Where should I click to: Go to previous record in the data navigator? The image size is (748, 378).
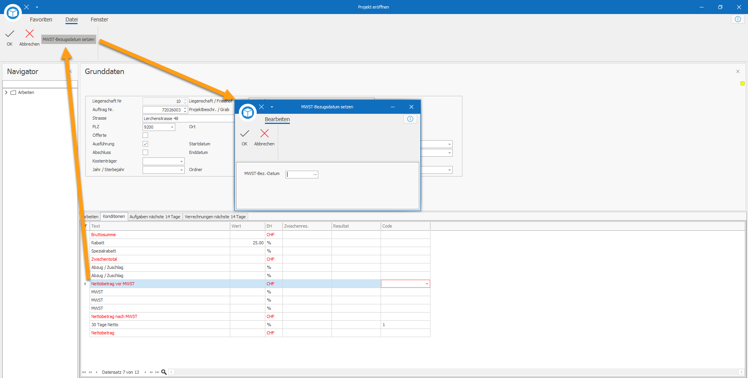coord(97,372)
